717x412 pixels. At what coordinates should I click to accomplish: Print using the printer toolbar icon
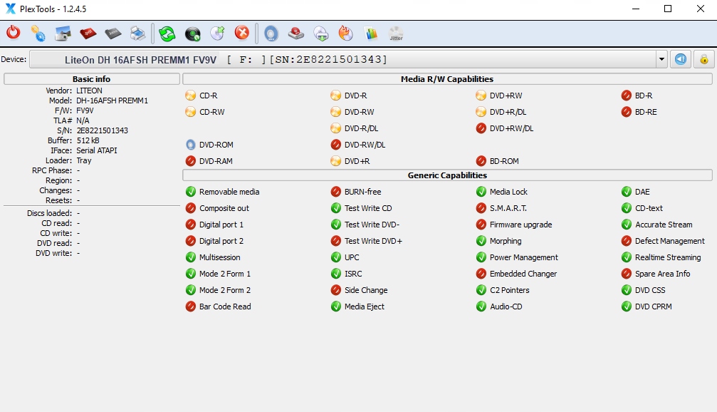coord(137,34)
